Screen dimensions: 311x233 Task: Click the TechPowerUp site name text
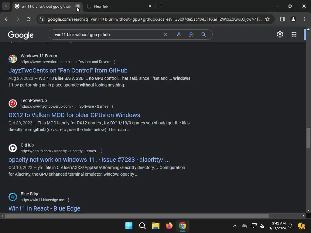34,100
